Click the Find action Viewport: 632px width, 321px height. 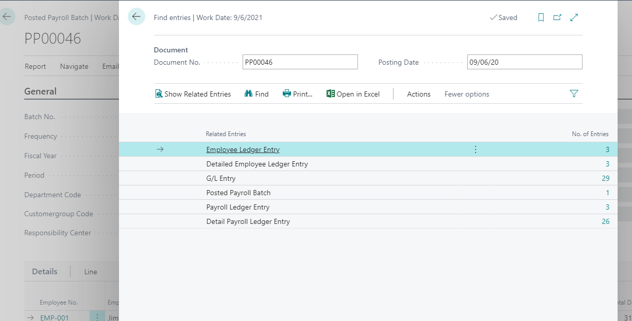click(x=257, y=94)
